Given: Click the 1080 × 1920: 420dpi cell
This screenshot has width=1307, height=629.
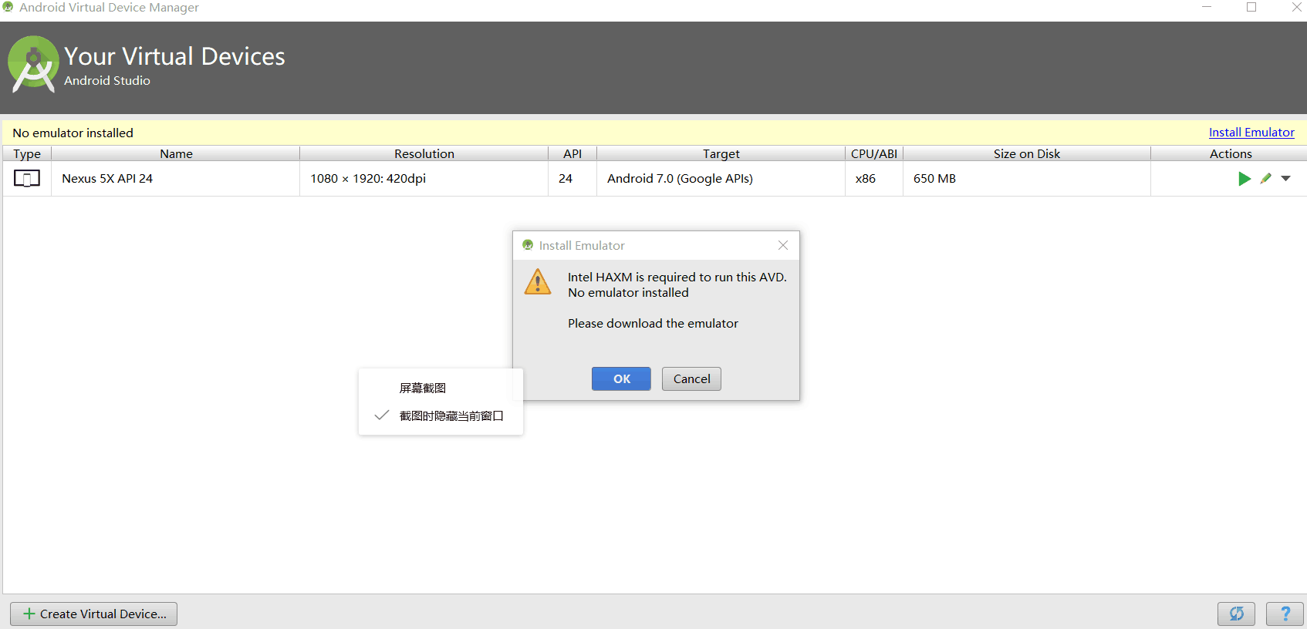Looking at the screenshot, I should pyautogui.click(x=424, y=179).
